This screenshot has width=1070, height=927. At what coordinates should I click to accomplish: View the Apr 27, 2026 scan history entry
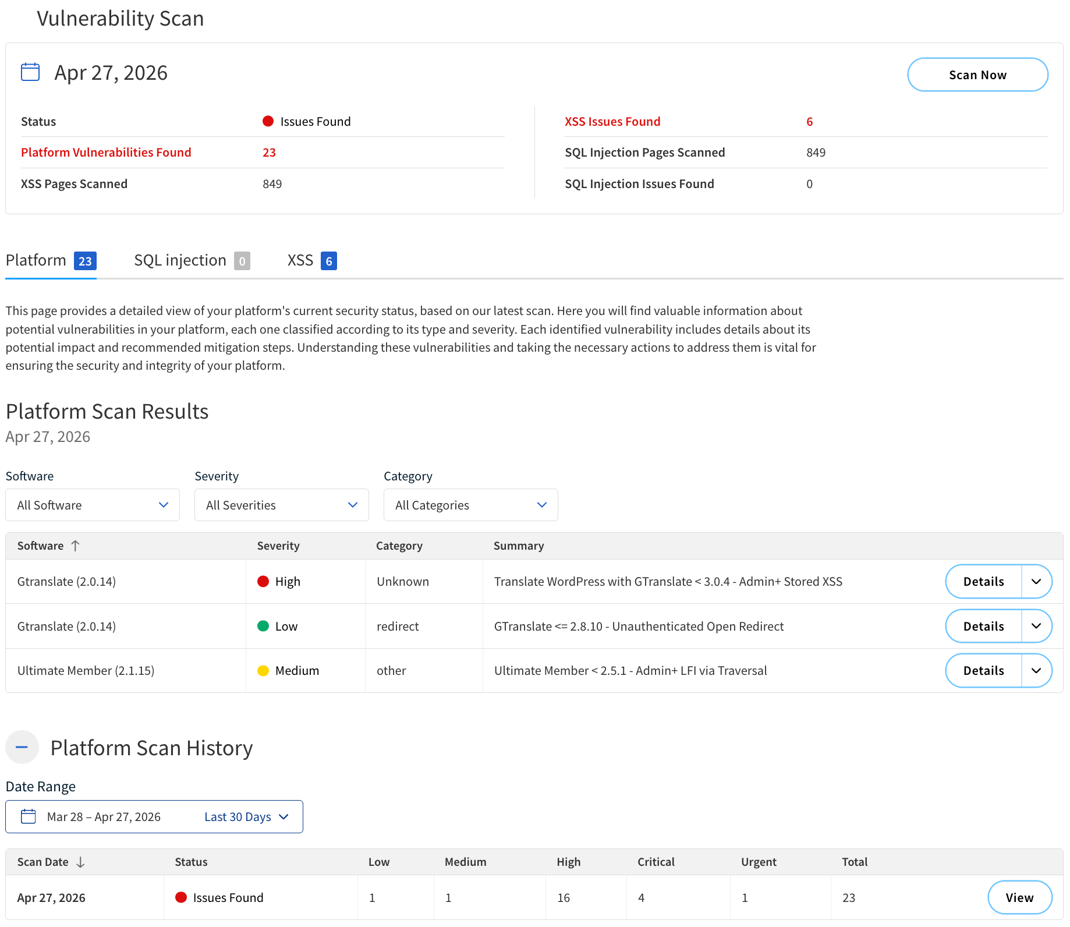click(x=1019, y=897)
